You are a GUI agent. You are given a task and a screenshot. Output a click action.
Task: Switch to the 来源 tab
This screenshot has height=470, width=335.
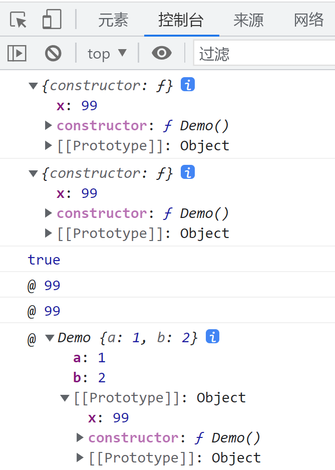pos(248,20)
